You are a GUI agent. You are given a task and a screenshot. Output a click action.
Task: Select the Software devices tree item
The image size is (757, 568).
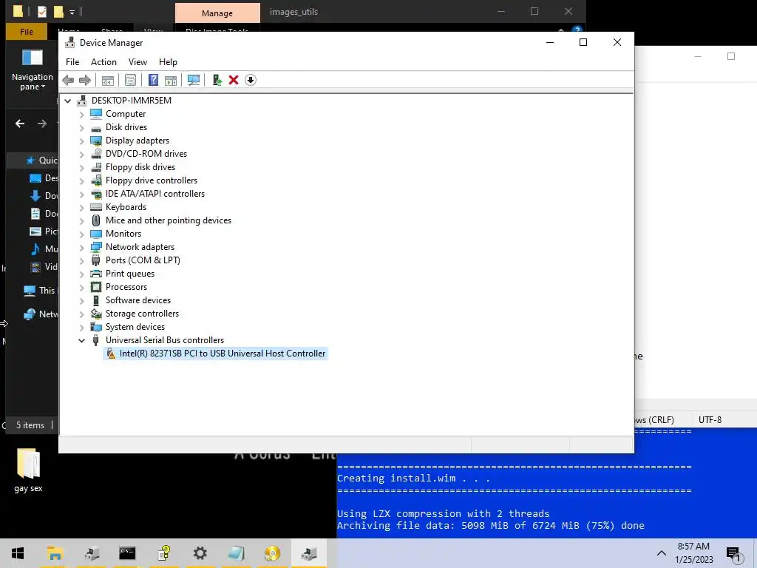click(138, 300)
